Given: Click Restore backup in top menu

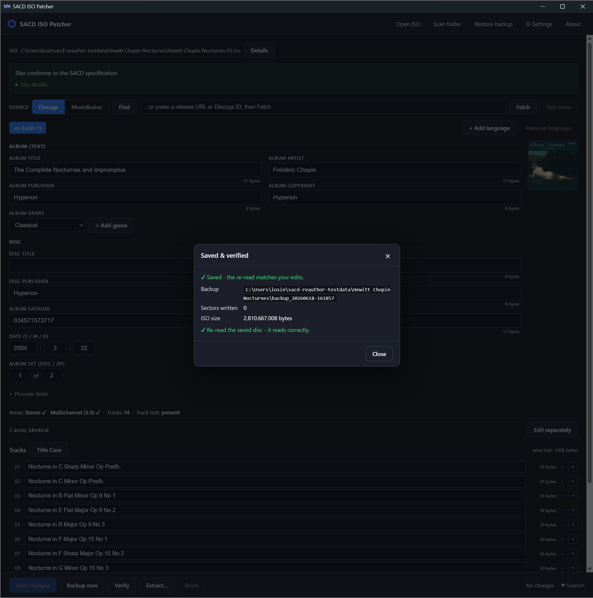Looking at the screenshot, I should point(493,24).
